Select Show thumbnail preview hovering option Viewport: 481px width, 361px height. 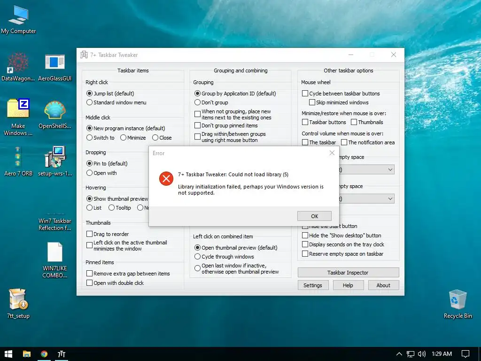point(117,199)
